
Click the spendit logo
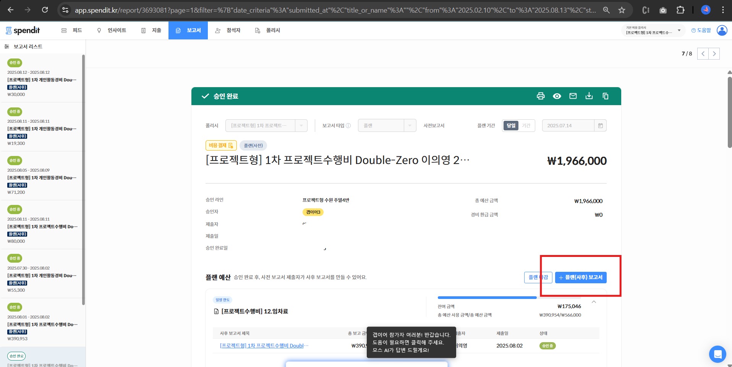tap(23, 30)
